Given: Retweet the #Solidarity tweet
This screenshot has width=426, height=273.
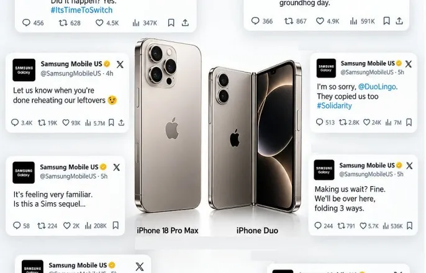Looking at the screenshot, I should click(343, 122).
